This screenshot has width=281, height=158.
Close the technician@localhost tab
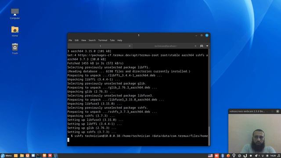coord(195,46)
